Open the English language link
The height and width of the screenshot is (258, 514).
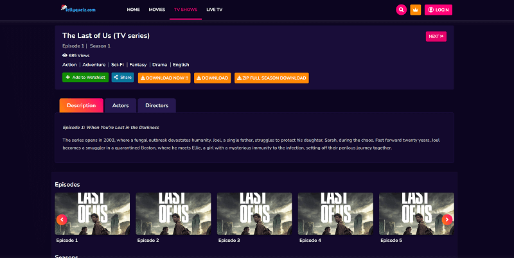[181, 64]
